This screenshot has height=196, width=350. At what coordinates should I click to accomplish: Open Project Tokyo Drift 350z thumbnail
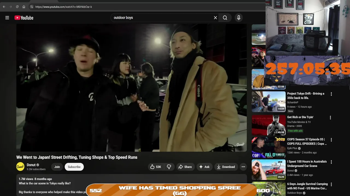269,102
